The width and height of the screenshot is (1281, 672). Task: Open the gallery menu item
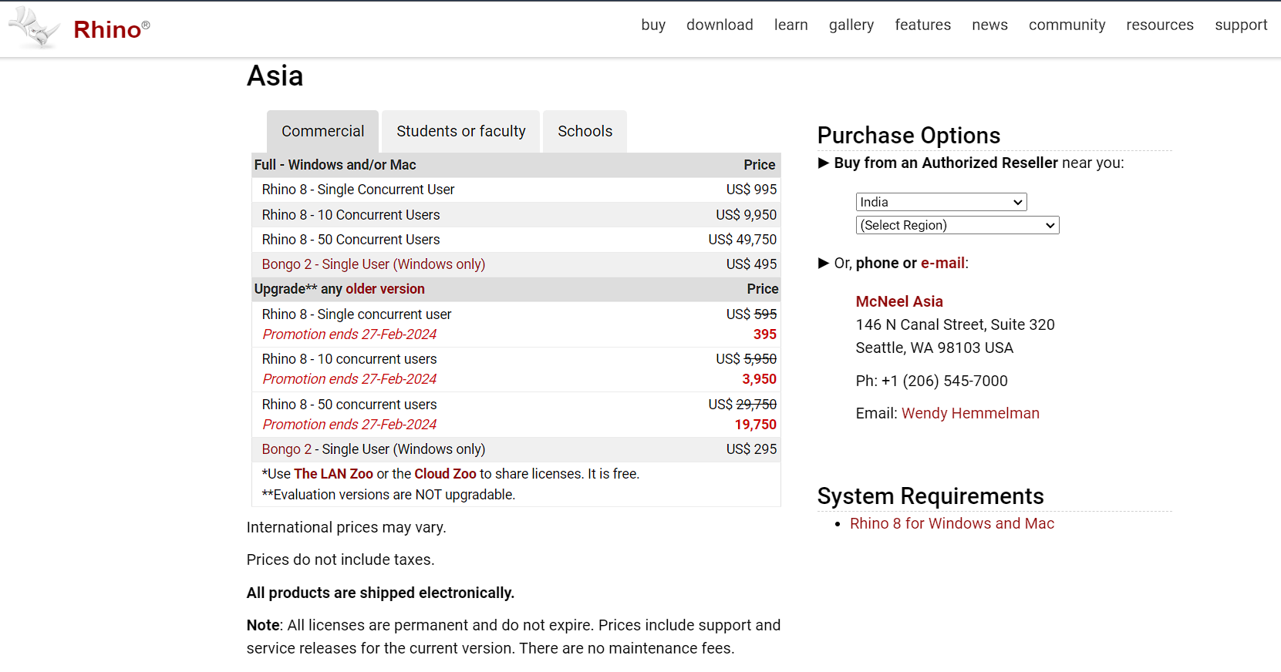click(x=851, y=25)
